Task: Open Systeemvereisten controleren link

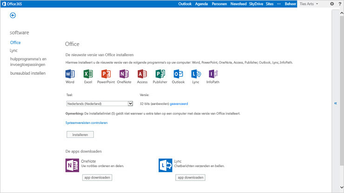Action: (86, 122)
